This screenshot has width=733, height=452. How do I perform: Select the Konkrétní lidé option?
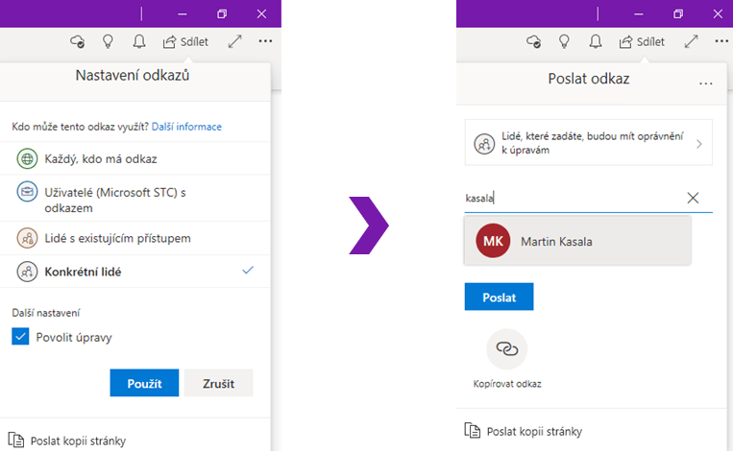tap(83, 272)
